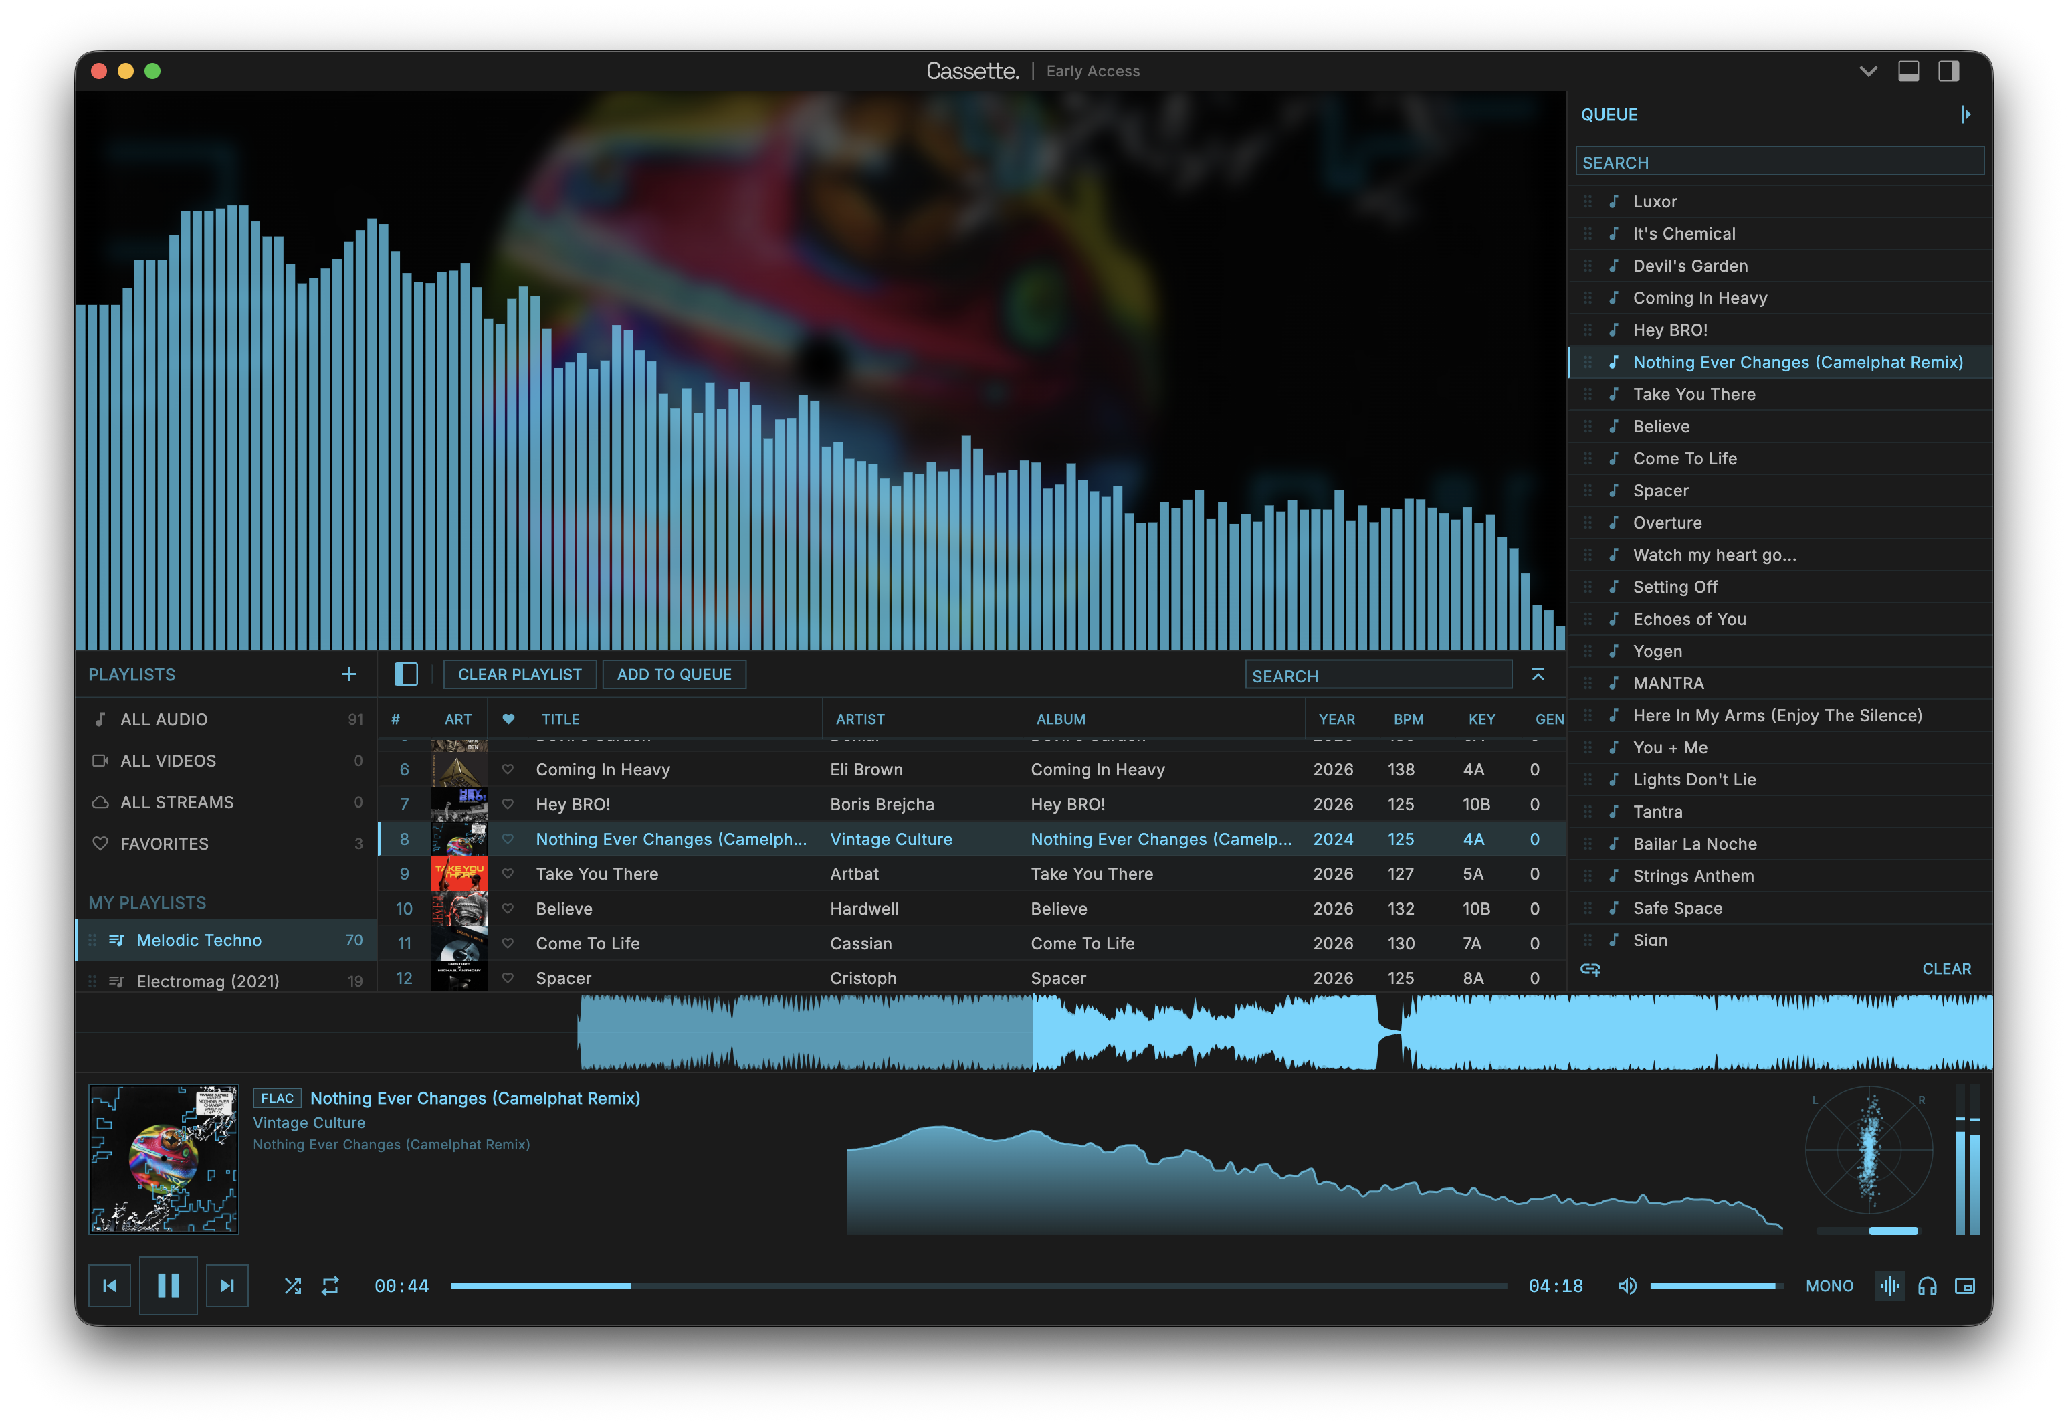Select the Melodic Techno playlist
The image size is (2068, 1425).
click(x=226, y=940)
